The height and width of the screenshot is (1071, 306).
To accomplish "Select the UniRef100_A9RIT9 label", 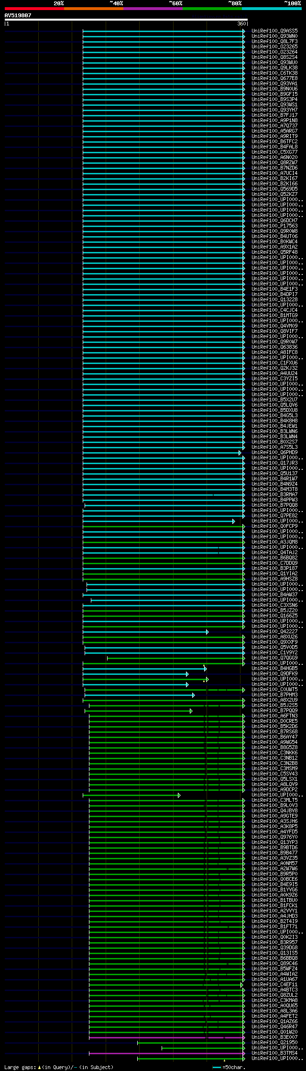I will (274, 136).
